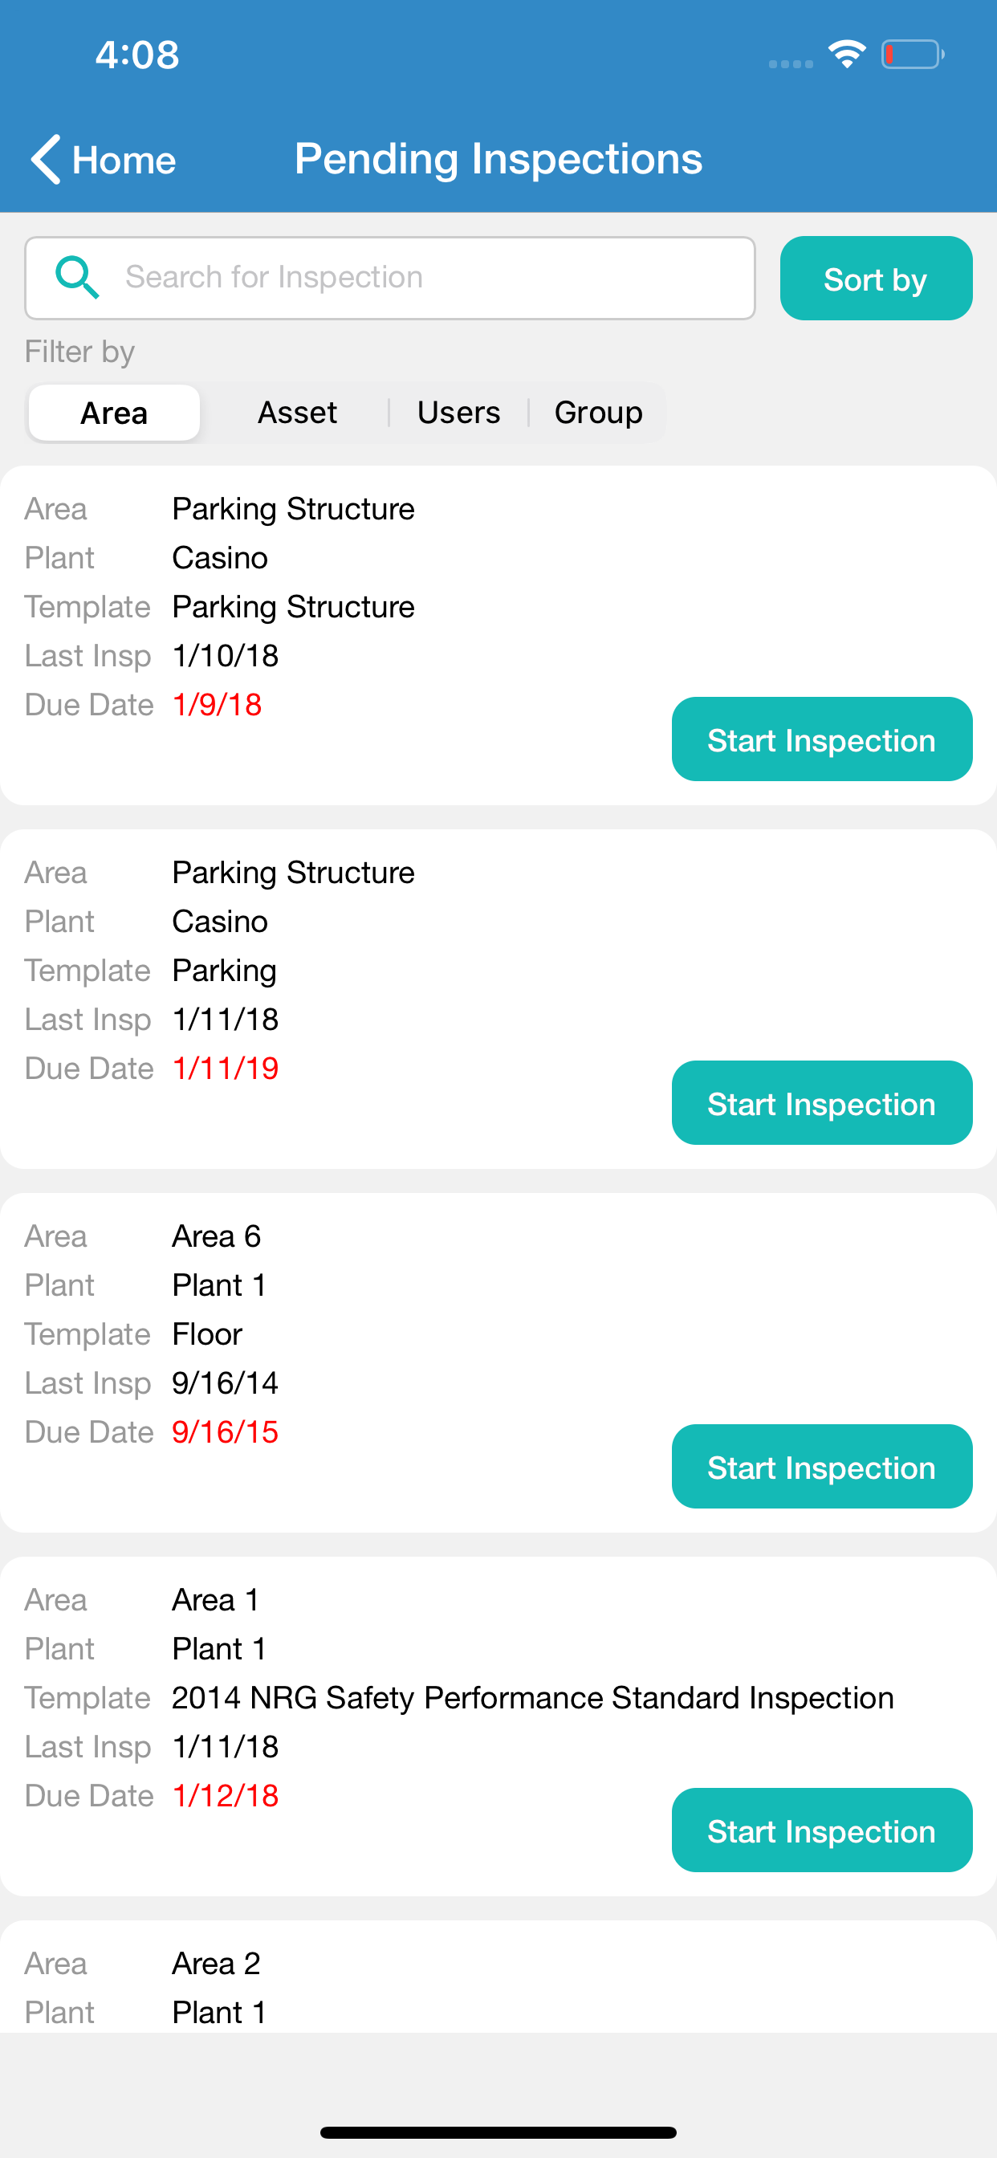Start Inspection for Area 6 Floor
Viewport: 997px width, 2158px height.
point(822,1466)
